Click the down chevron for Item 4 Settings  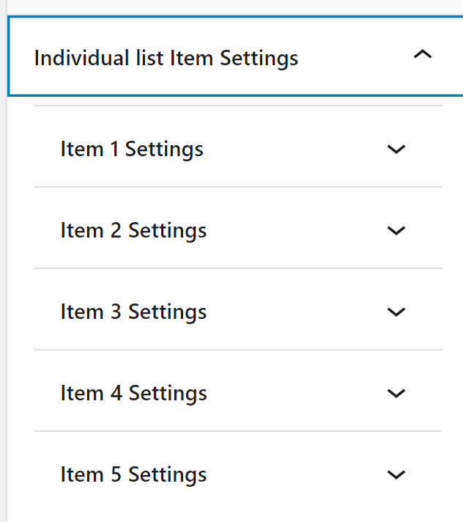click(396, 394)
